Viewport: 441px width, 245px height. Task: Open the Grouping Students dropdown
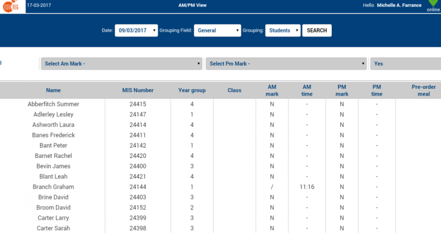[283, 31]
